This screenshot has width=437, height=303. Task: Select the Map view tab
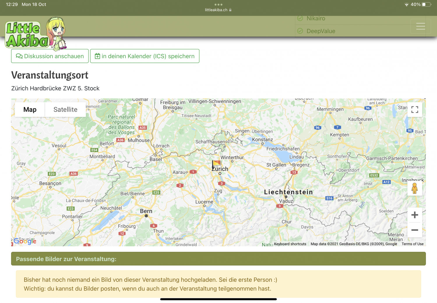(x=30, y=109)
